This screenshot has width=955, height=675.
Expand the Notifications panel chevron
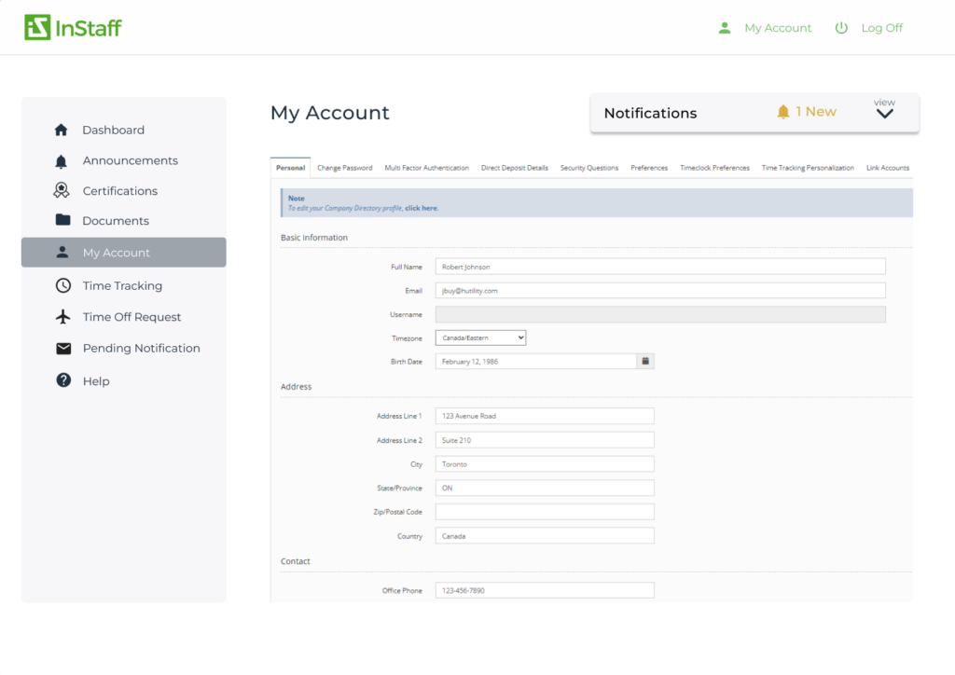[x=884, y=114]
